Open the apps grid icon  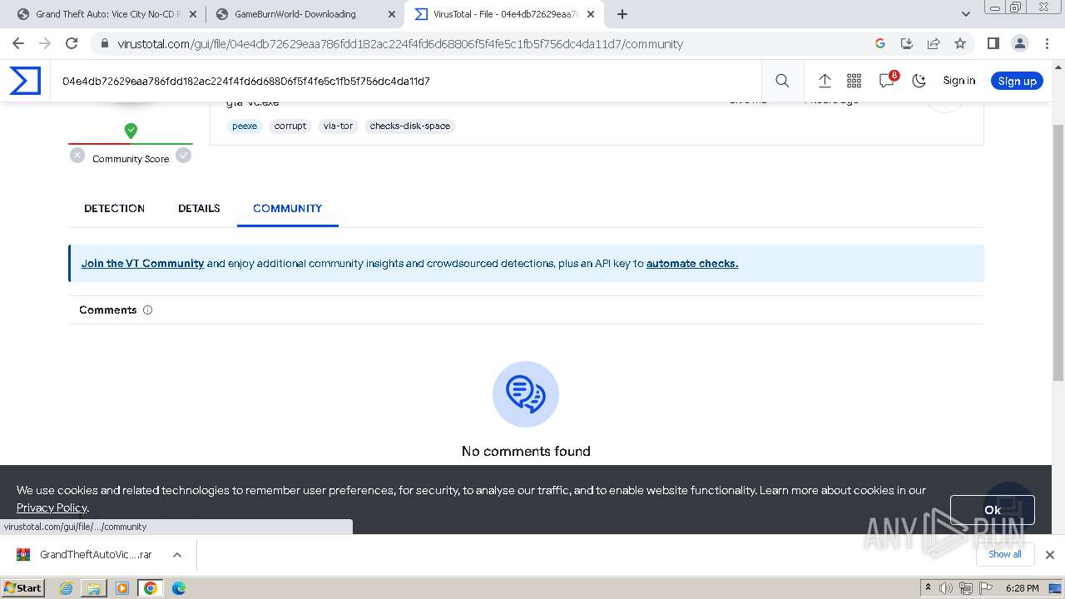coord(854,81)
